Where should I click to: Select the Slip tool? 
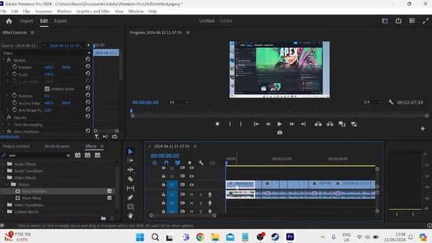(130, 188)
